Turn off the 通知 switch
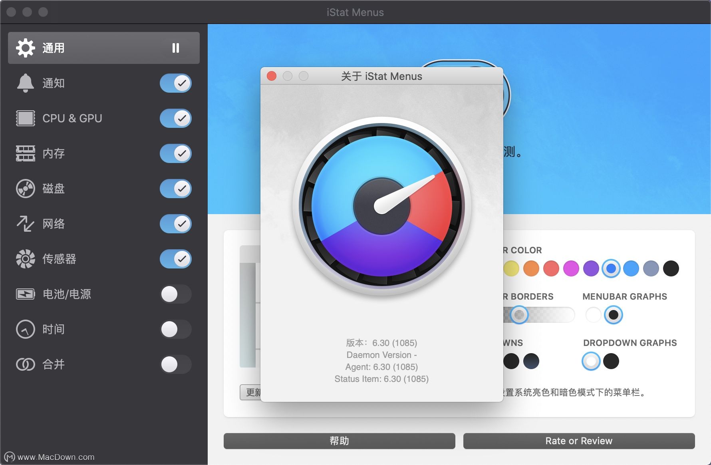711x465 pixels. (176, 83)
